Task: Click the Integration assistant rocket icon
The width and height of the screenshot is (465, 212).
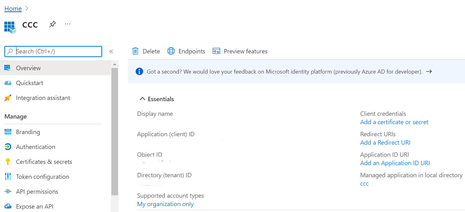Action: pos(8,98)
